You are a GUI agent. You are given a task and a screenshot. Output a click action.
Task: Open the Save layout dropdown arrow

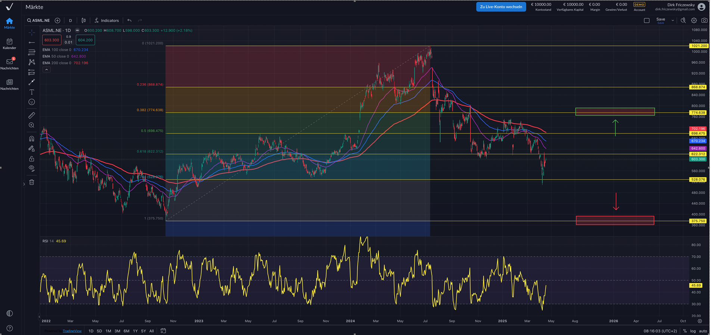[673, 20]
